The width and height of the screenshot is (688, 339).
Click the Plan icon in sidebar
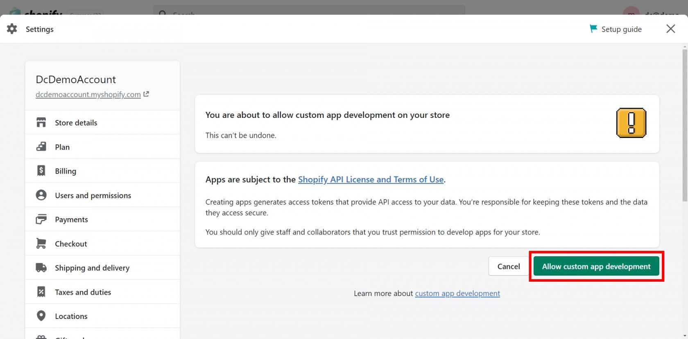click(x=41, y=147)
